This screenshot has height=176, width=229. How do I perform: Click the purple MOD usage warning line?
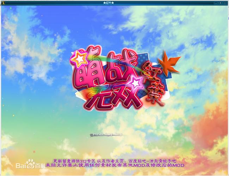[114, 165]
